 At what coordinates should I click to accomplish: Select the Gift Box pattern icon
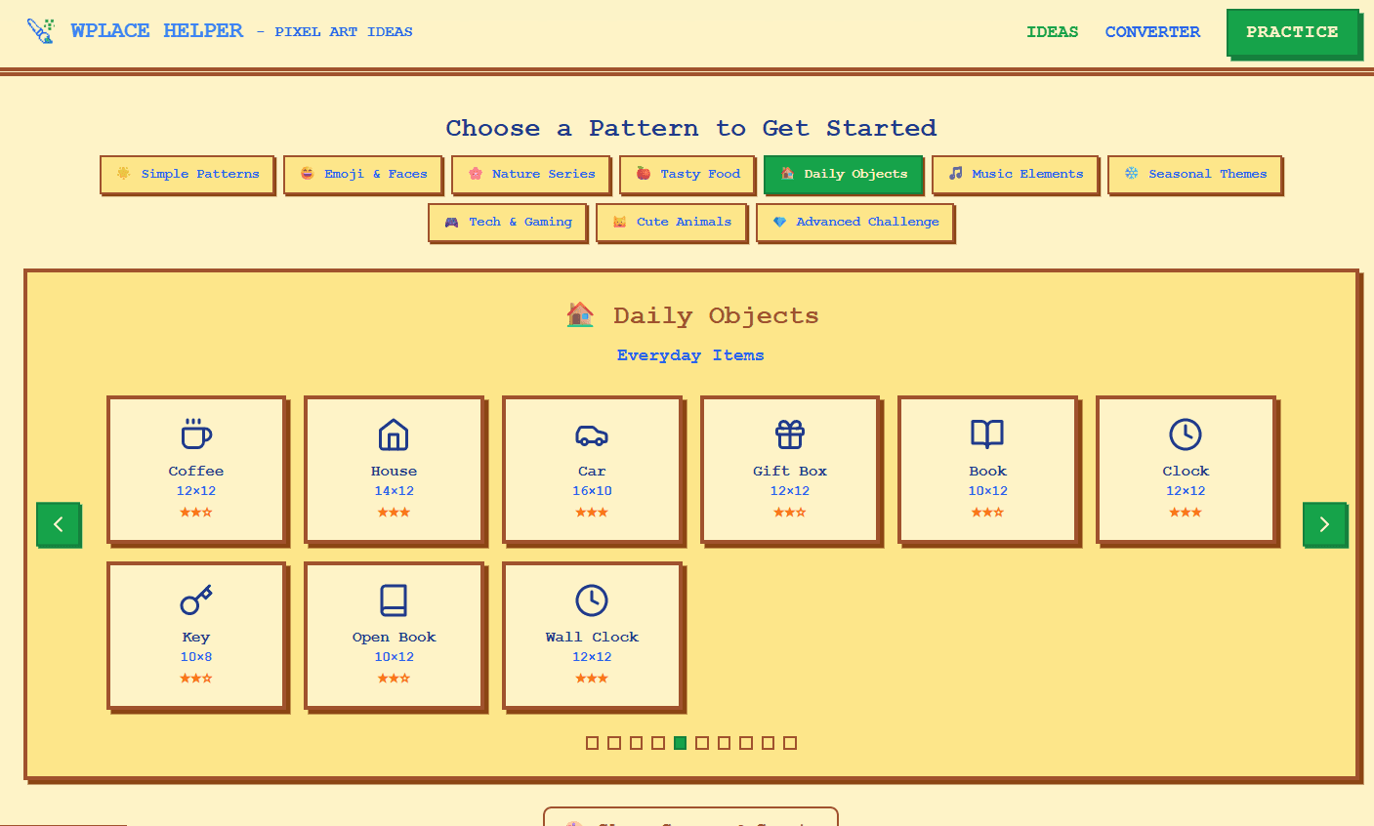tap(790, 434)
